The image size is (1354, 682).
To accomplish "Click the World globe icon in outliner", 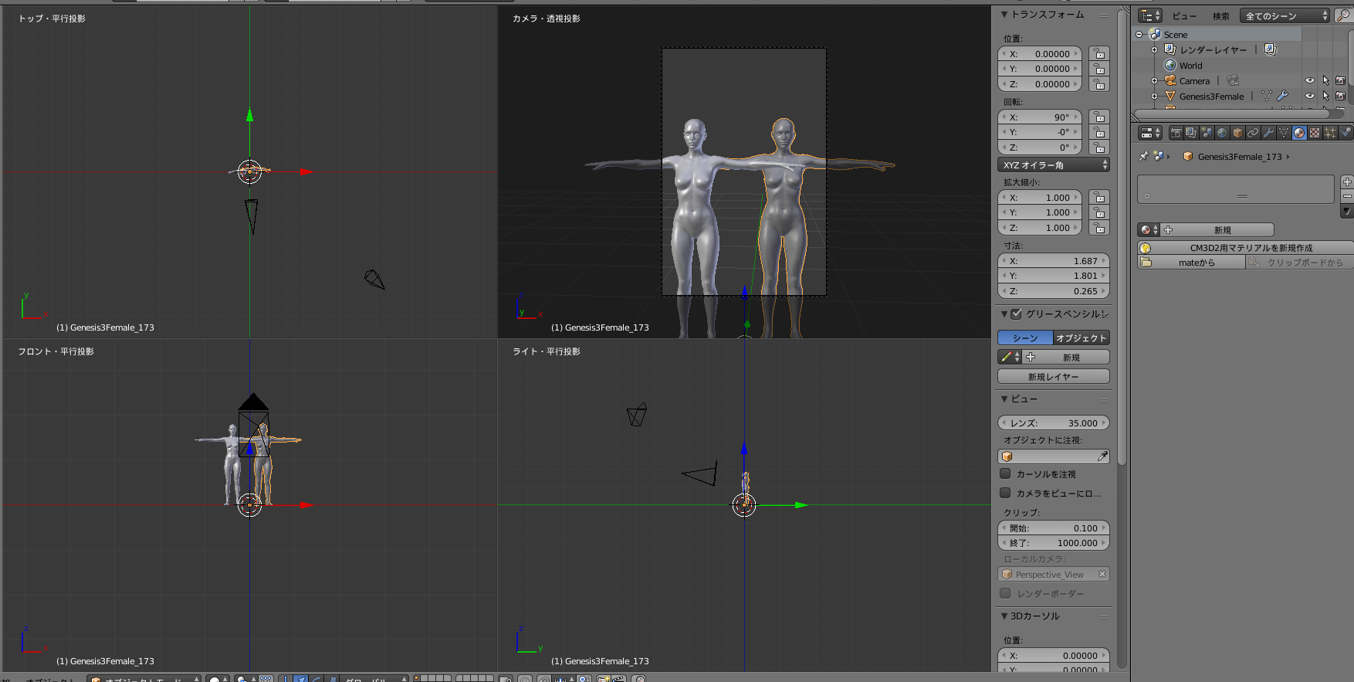I will pos(1170,66).
